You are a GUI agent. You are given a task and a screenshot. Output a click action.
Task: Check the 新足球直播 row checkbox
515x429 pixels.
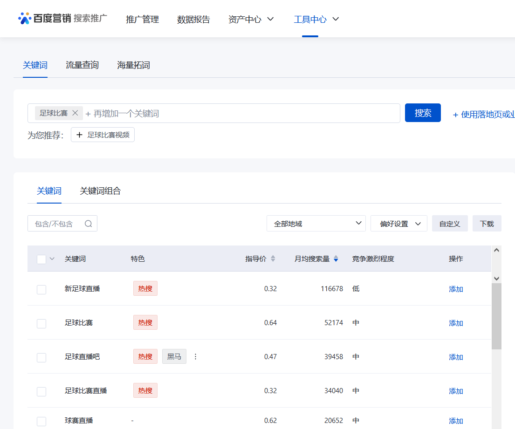tap(41, 290)
